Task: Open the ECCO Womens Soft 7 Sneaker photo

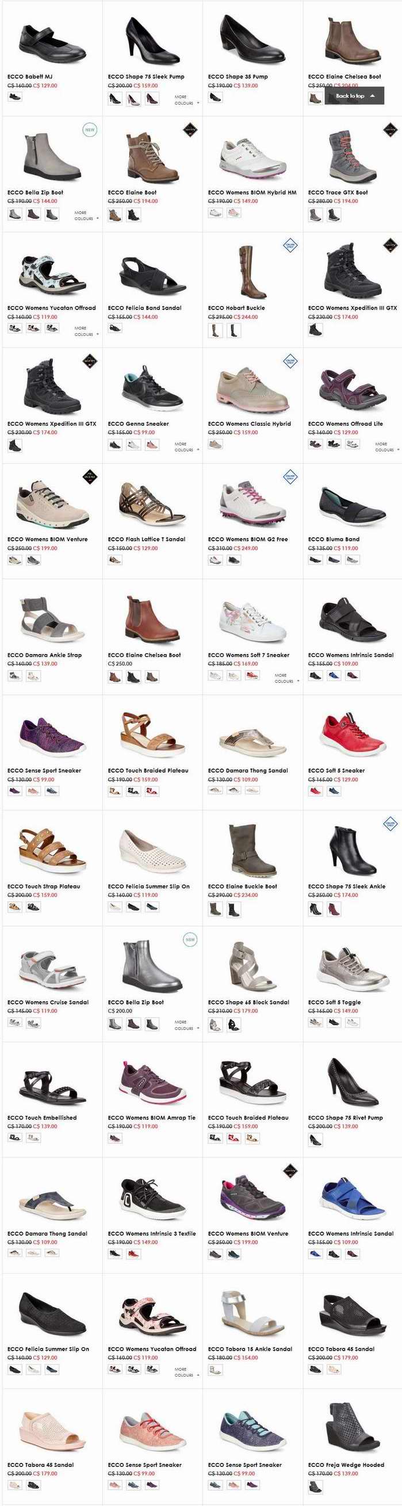Action: 252,620
